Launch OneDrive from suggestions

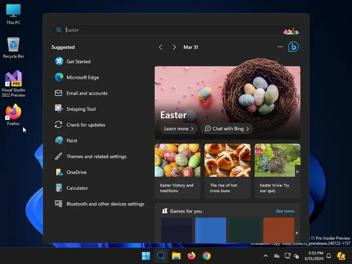coord(71,172)
